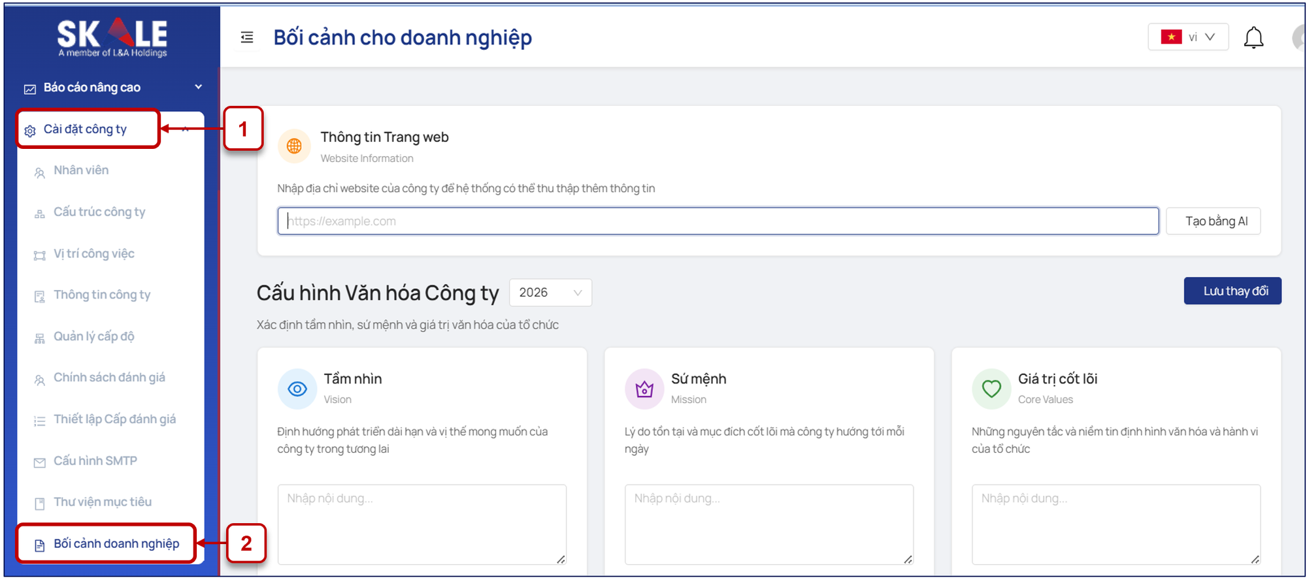
Task: Open Cấu hình SMTP settings
Action: coord(95,460)
